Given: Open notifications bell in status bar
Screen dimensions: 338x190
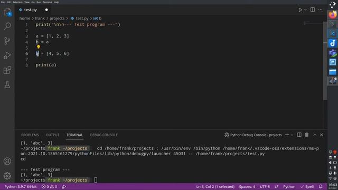Looking at the screenshot, I should click(321, 186).
